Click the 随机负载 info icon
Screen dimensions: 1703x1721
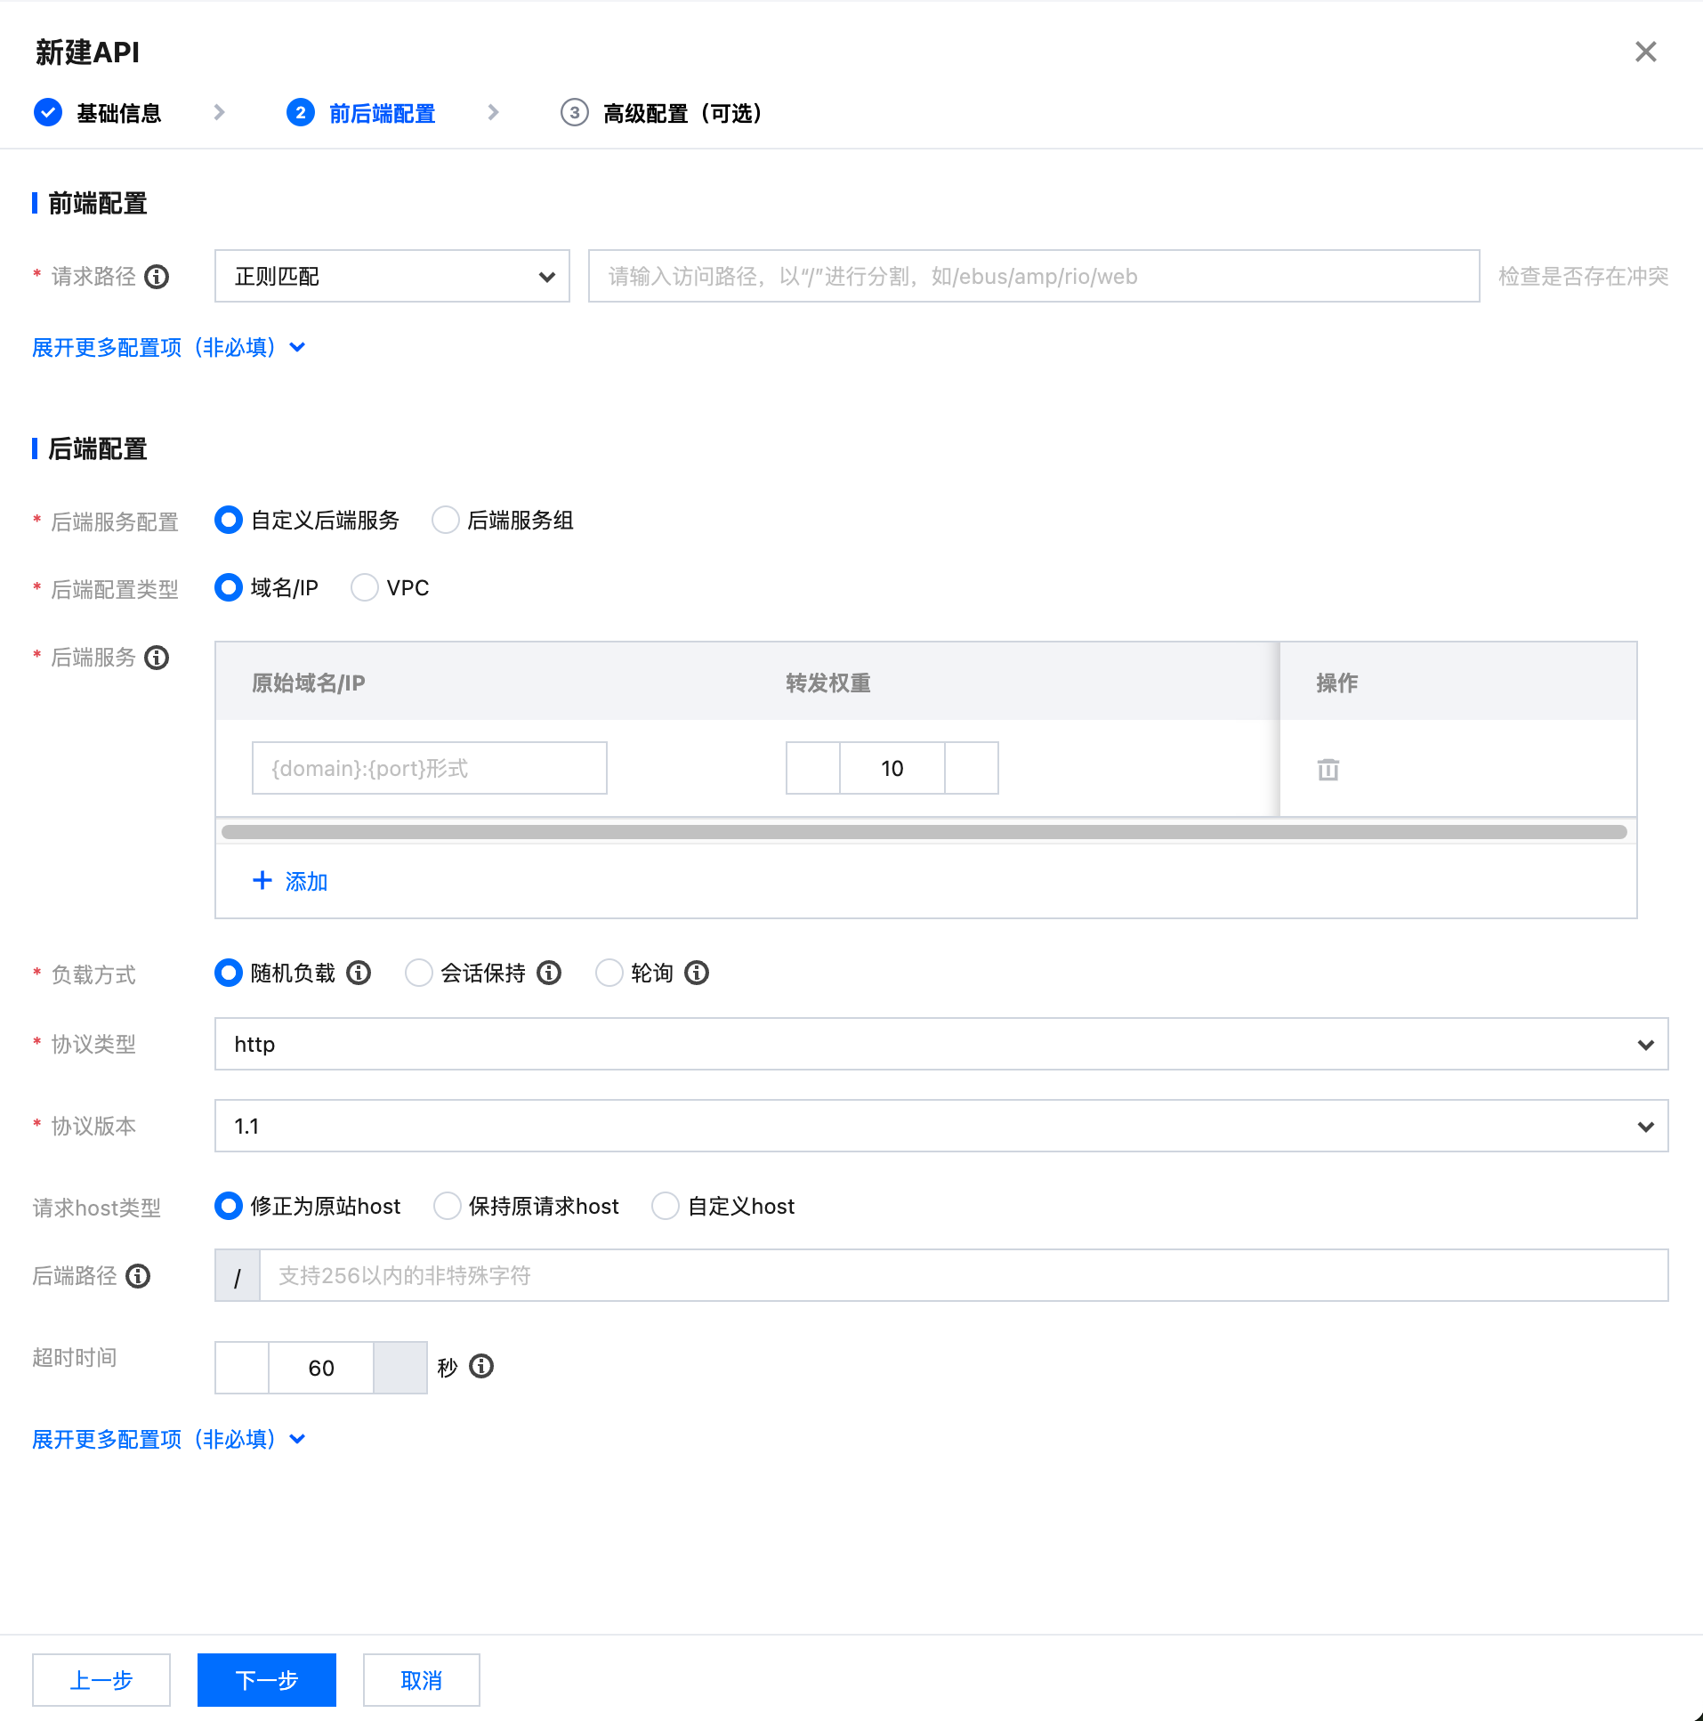pos(359,973)
